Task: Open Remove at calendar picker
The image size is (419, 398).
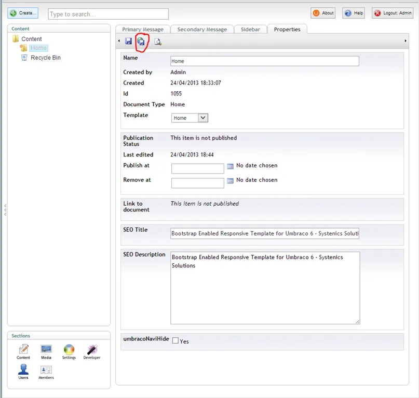Action: pyautogui.click(x=231, y=181)
